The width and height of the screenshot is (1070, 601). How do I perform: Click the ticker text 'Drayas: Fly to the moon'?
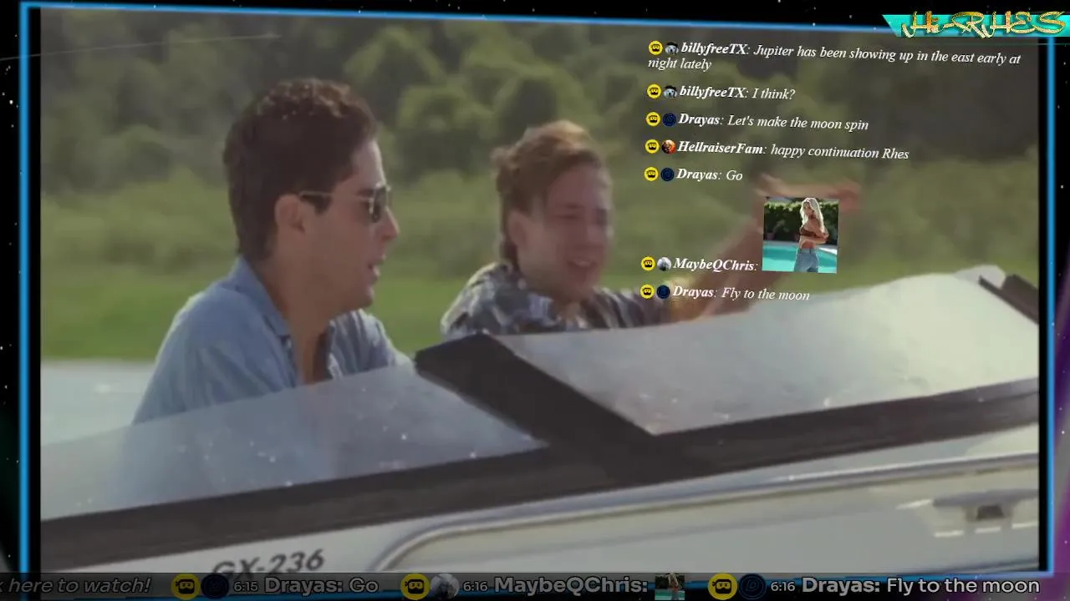click(x=920, y=586)
